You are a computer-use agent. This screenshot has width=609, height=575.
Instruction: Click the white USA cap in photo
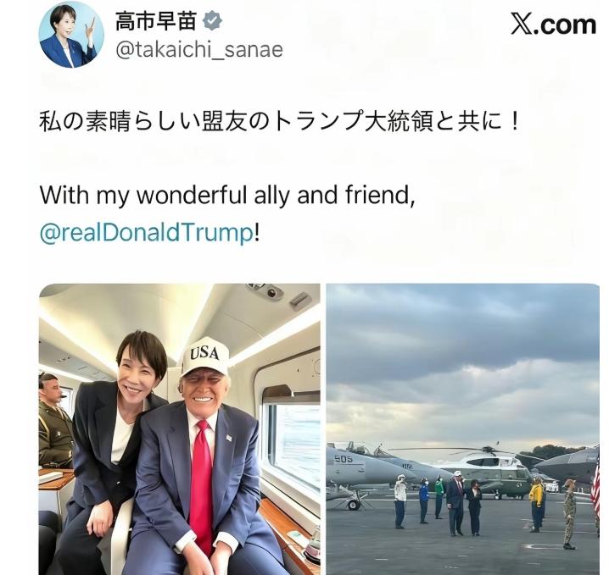point(205,357)
